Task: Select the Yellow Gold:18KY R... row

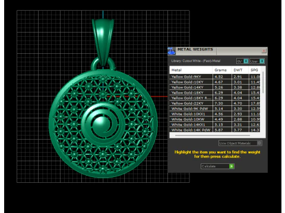Action: tap(215, 98)
